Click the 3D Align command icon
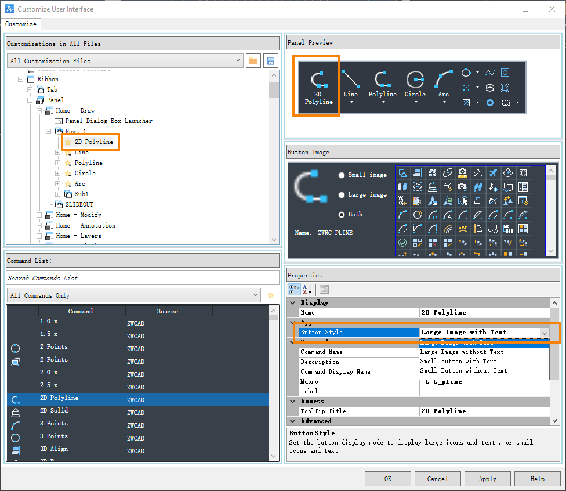Screen dimensions: 566x491 pos(16,450)
